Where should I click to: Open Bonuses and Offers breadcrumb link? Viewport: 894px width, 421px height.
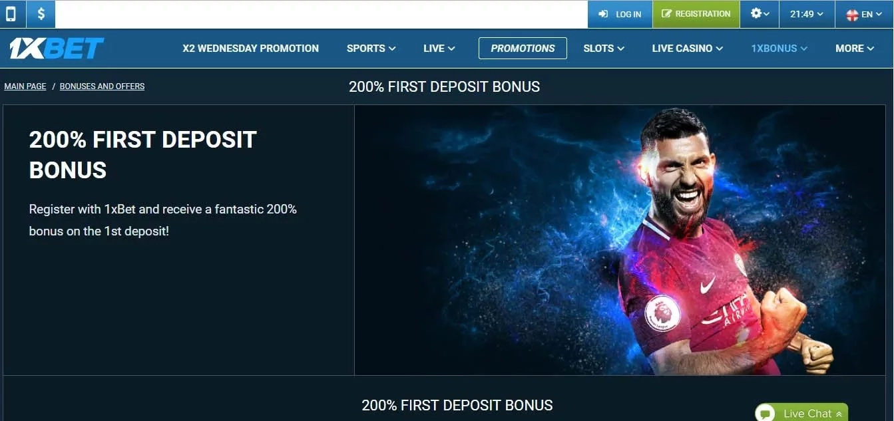102,86
